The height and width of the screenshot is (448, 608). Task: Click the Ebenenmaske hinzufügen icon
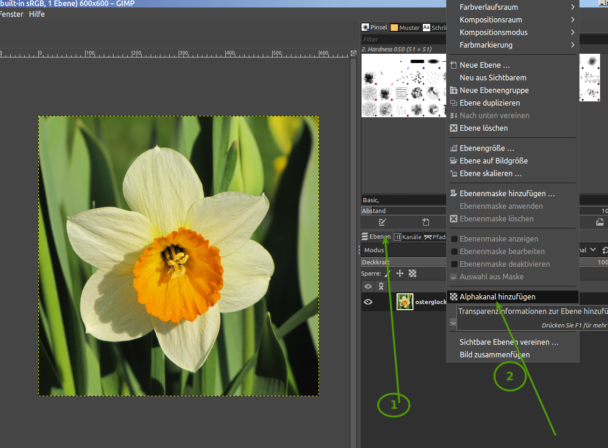453,193
